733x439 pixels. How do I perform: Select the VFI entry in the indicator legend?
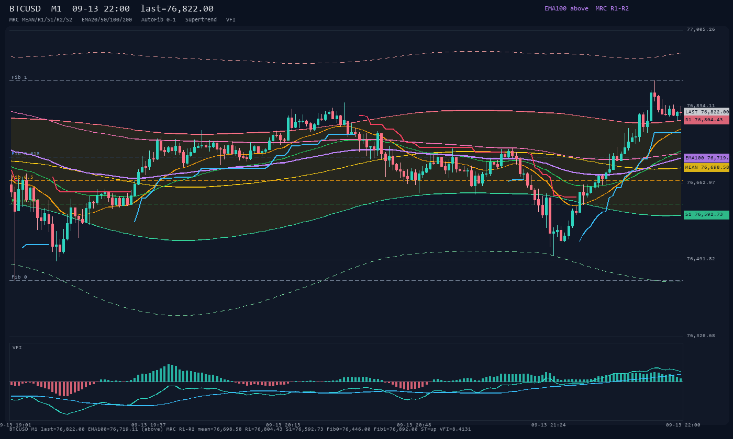click(x=231, y=19)
